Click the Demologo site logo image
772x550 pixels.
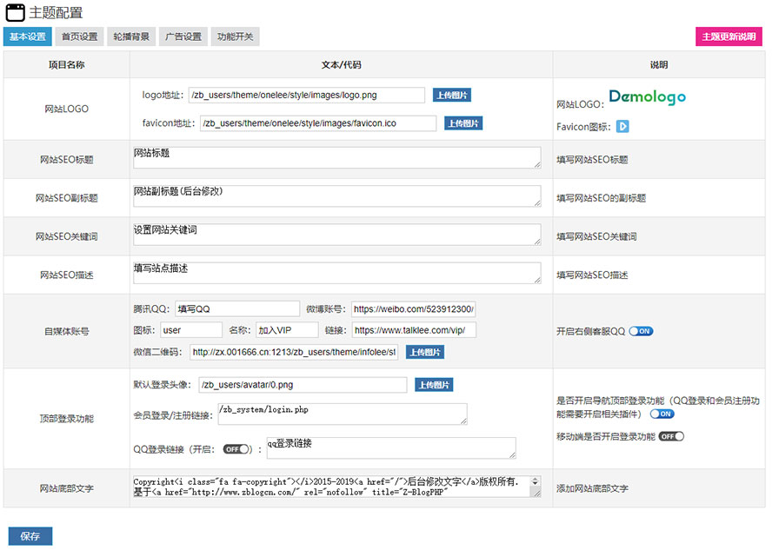click(x=647, y=97)
